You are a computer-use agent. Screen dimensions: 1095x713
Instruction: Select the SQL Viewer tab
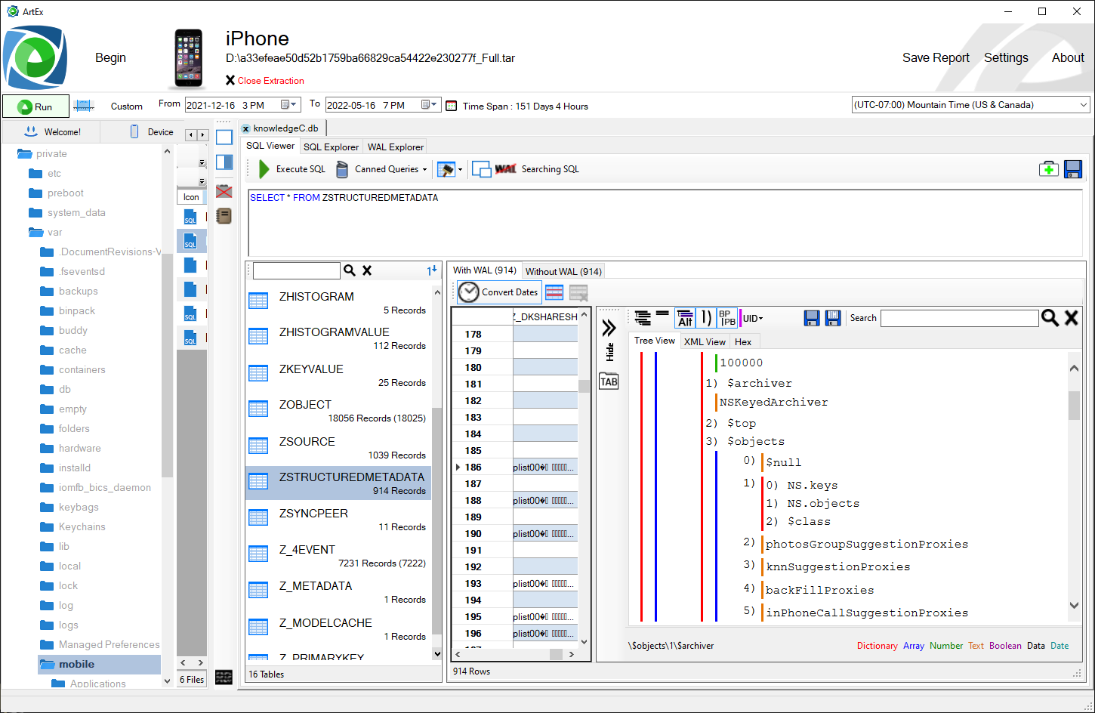pyautogui.click(x=270, y=146)
